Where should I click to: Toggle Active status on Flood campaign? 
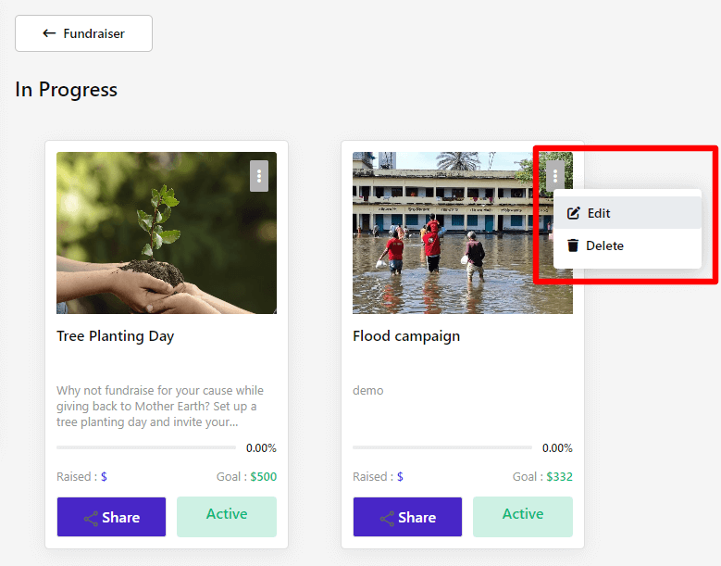[523, 516]
